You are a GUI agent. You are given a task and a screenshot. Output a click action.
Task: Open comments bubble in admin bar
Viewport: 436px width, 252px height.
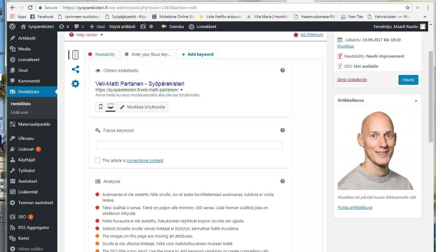tap(79, 26)
